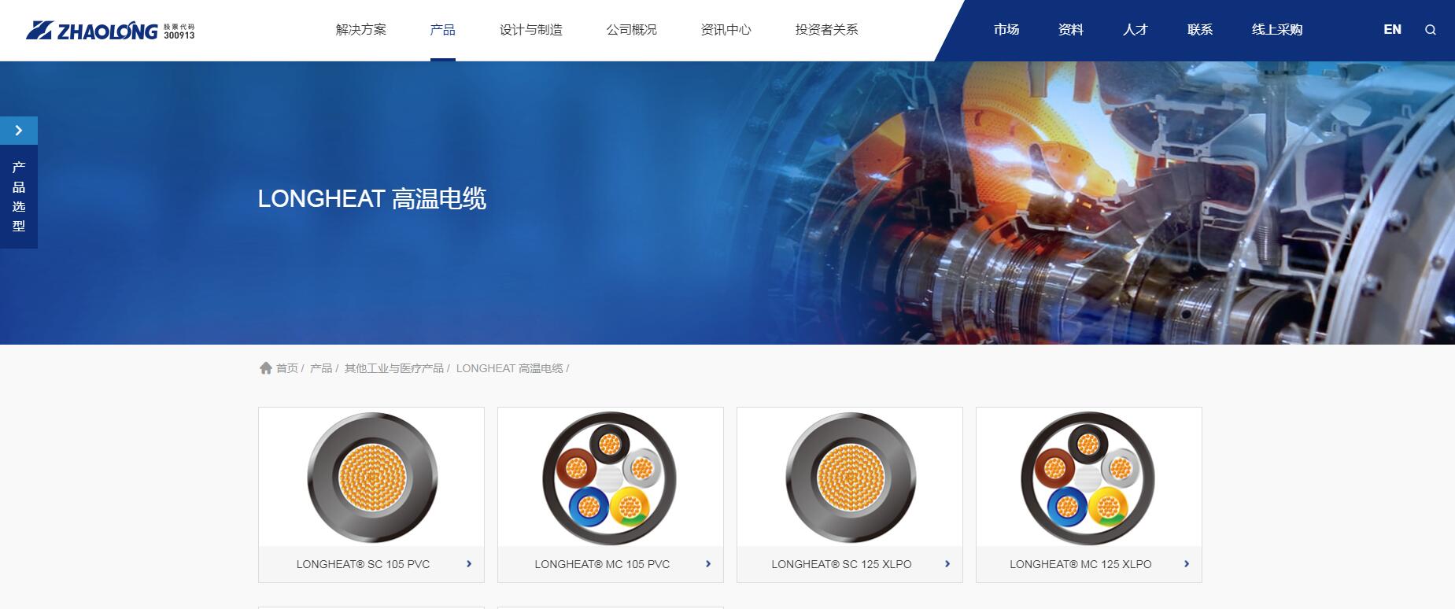The width and height of the screenshot is (1455, 609).
Task: Click 首页 breadcrumb link
Action: click(x=287, y=368)
